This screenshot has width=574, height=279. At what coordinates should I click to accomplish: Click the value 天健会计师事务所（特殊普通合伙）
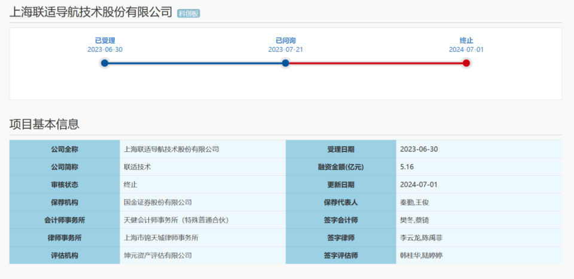coord(178,220)
